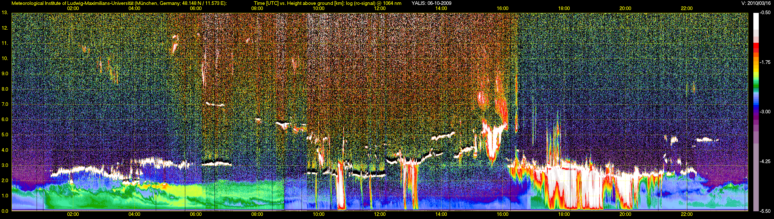Click the '06:00' label on the top time axis
774x219 pixels.
point(196,9)
